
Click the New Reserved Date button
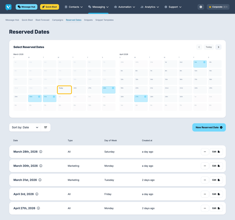tap(209, 127)
